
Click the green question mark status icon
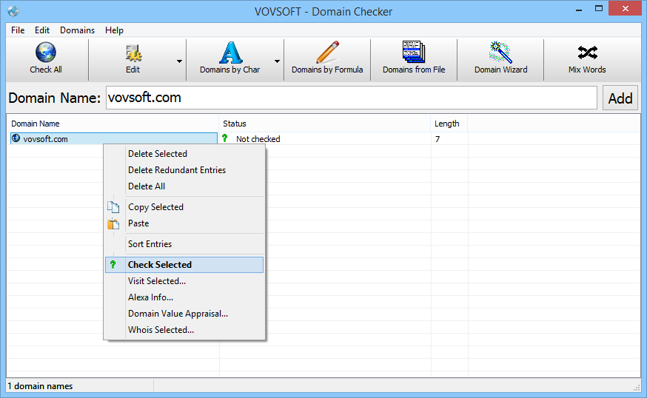[225, 138]
